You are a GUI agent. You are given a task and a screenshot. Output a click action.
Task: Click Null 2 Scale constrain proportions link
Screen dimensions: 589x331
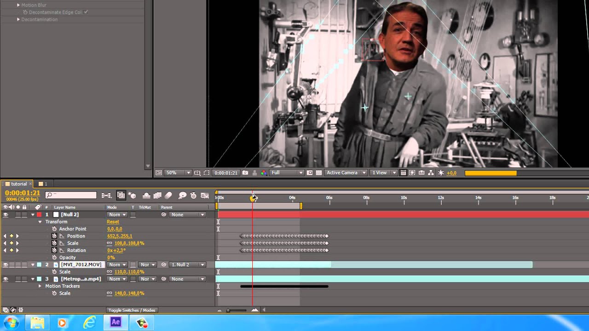(110, 243)
